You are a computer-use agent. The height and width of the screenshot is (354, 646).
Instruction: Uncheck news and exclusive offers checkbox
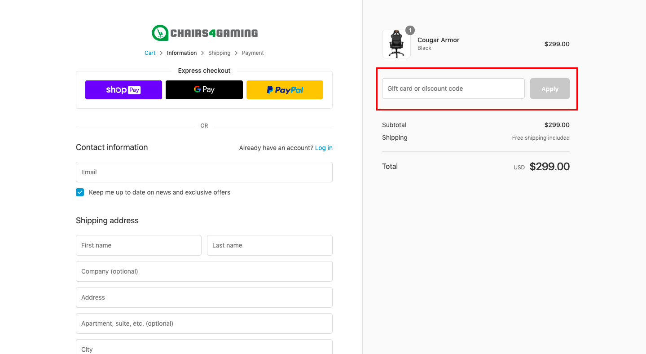[x=80, y=192]
